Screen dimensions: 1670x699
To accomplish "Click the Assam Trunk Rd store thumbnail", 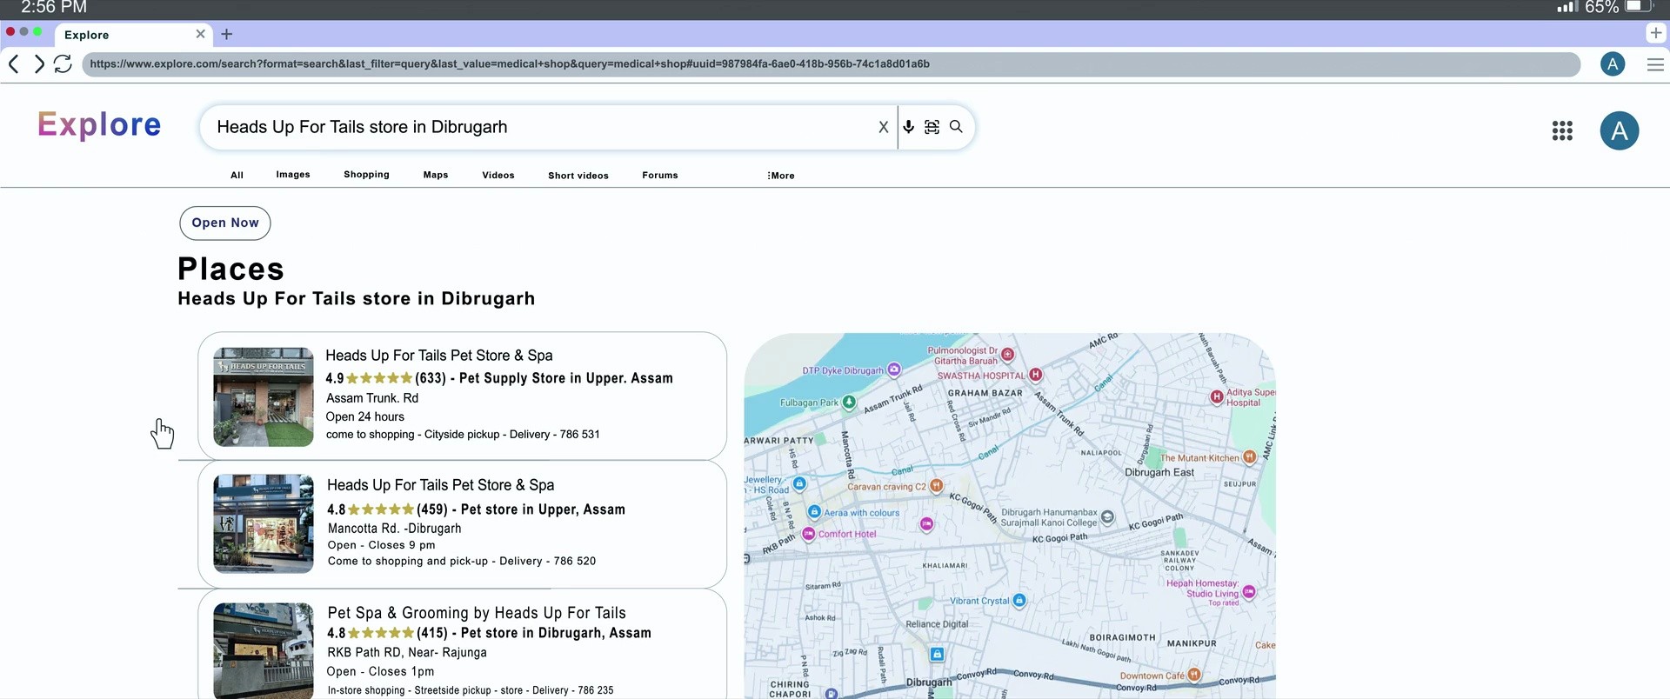I will 264,397.
